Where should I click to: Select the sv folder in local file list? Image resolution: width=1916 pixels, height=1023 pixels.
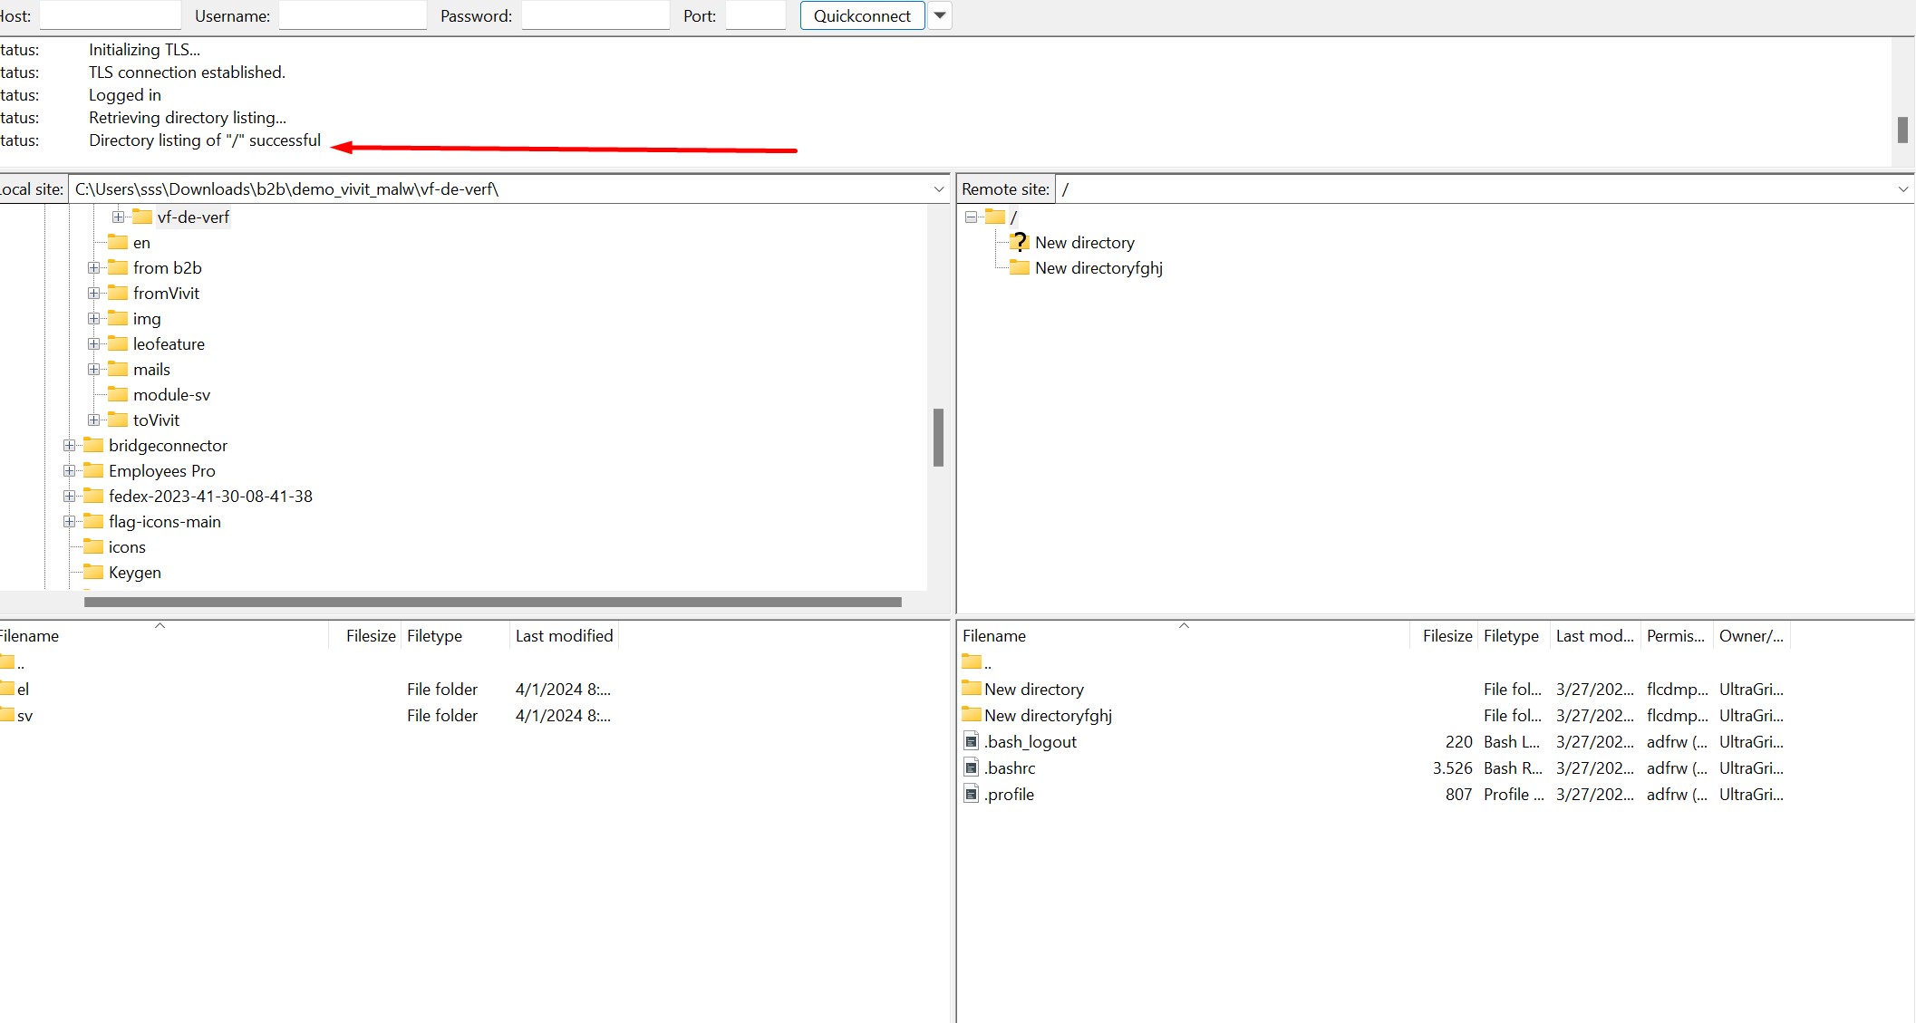24,716
